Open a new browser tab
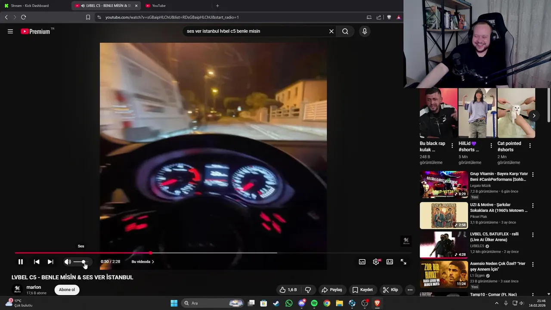 [217, 6]
